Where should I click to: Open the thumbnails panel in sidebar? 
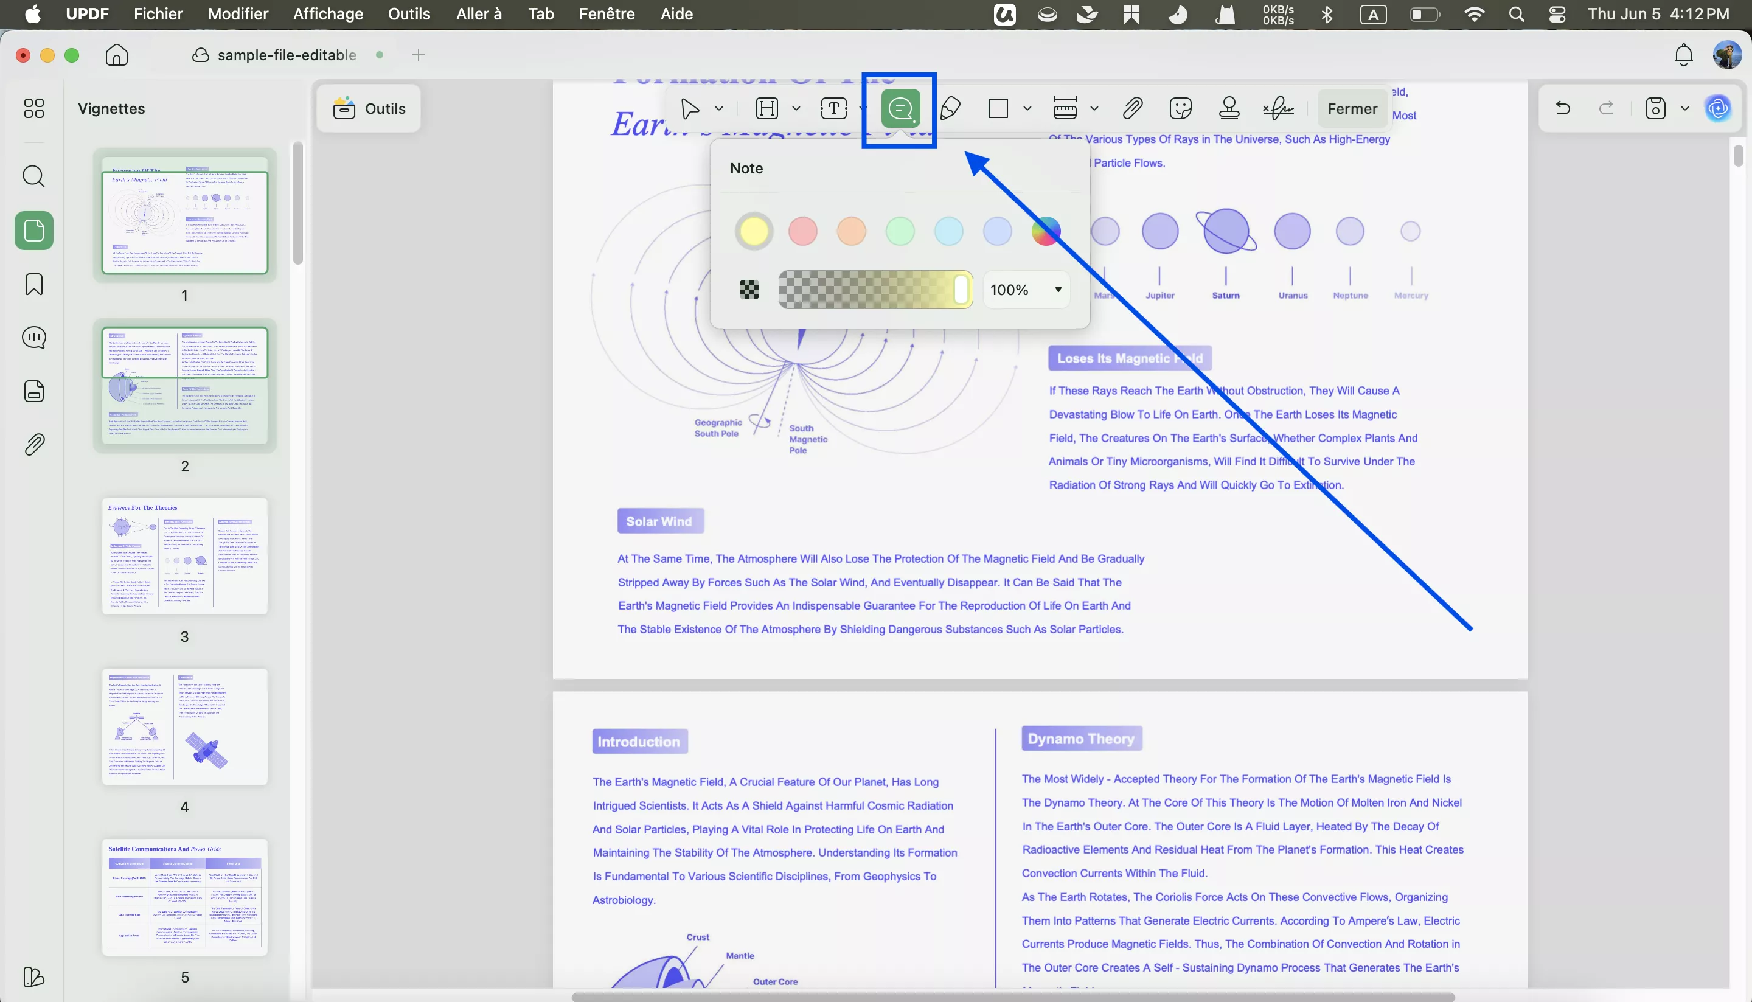point(33,231)
